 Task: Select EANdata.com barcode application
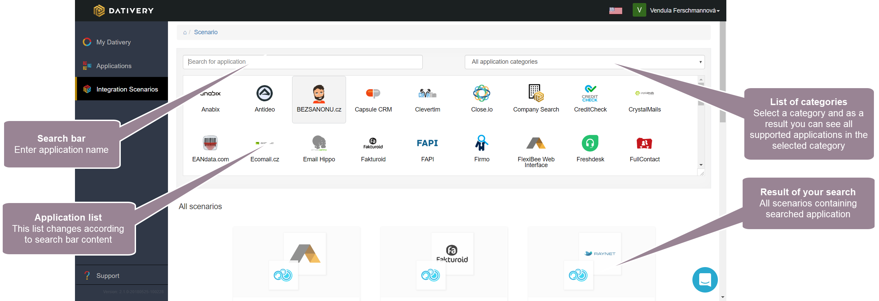pos(210,149)
